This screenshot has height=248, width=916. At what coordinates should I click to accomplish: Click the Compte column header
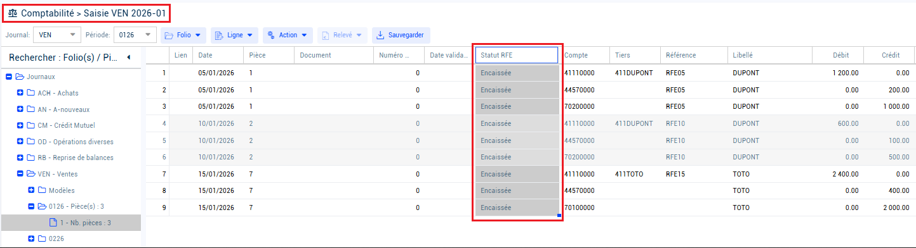pyautogui.click(x=585, y=55)
